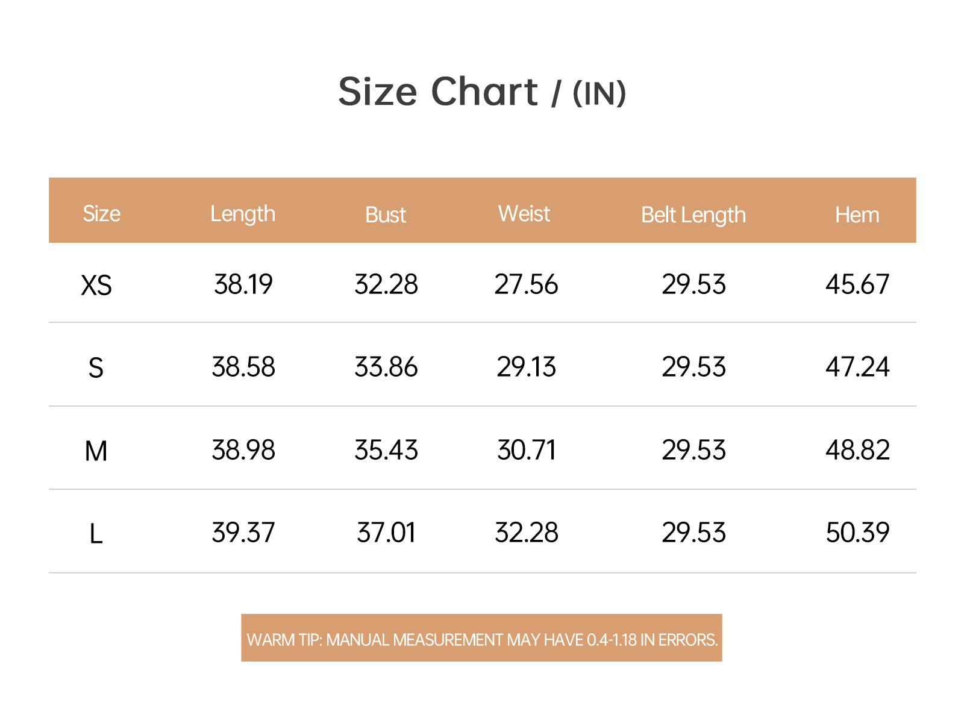964x723 pixels.
Task: Click the Length column header
Action: click(x=243, y=214)
